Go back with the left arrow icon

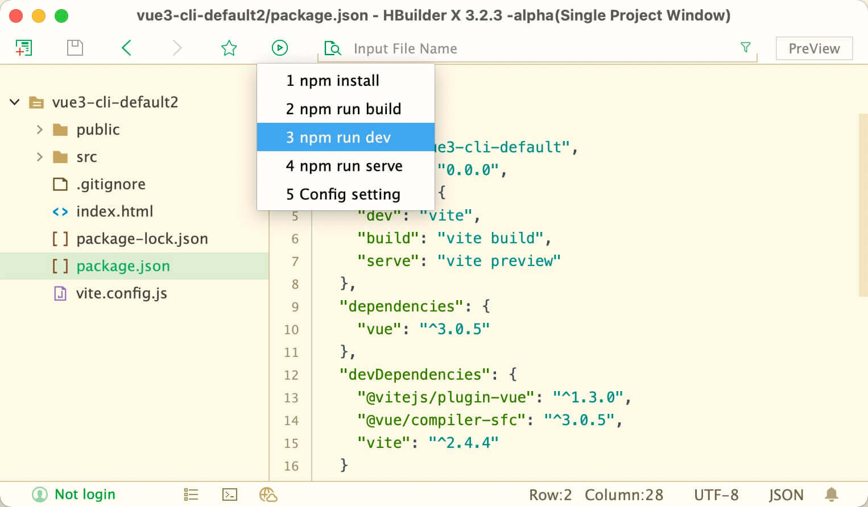pyautogui.click(x=126, y=48)
